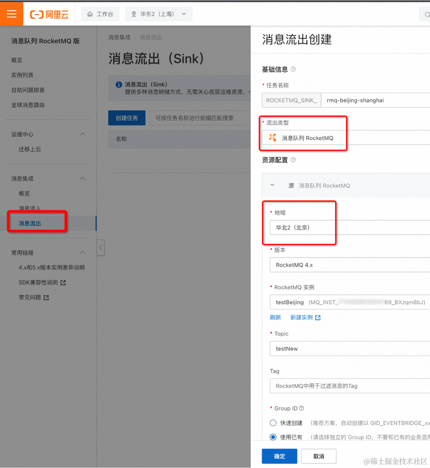430x468 pixels.
Task: Collapse the 运维中心 section
Action: 83,134
